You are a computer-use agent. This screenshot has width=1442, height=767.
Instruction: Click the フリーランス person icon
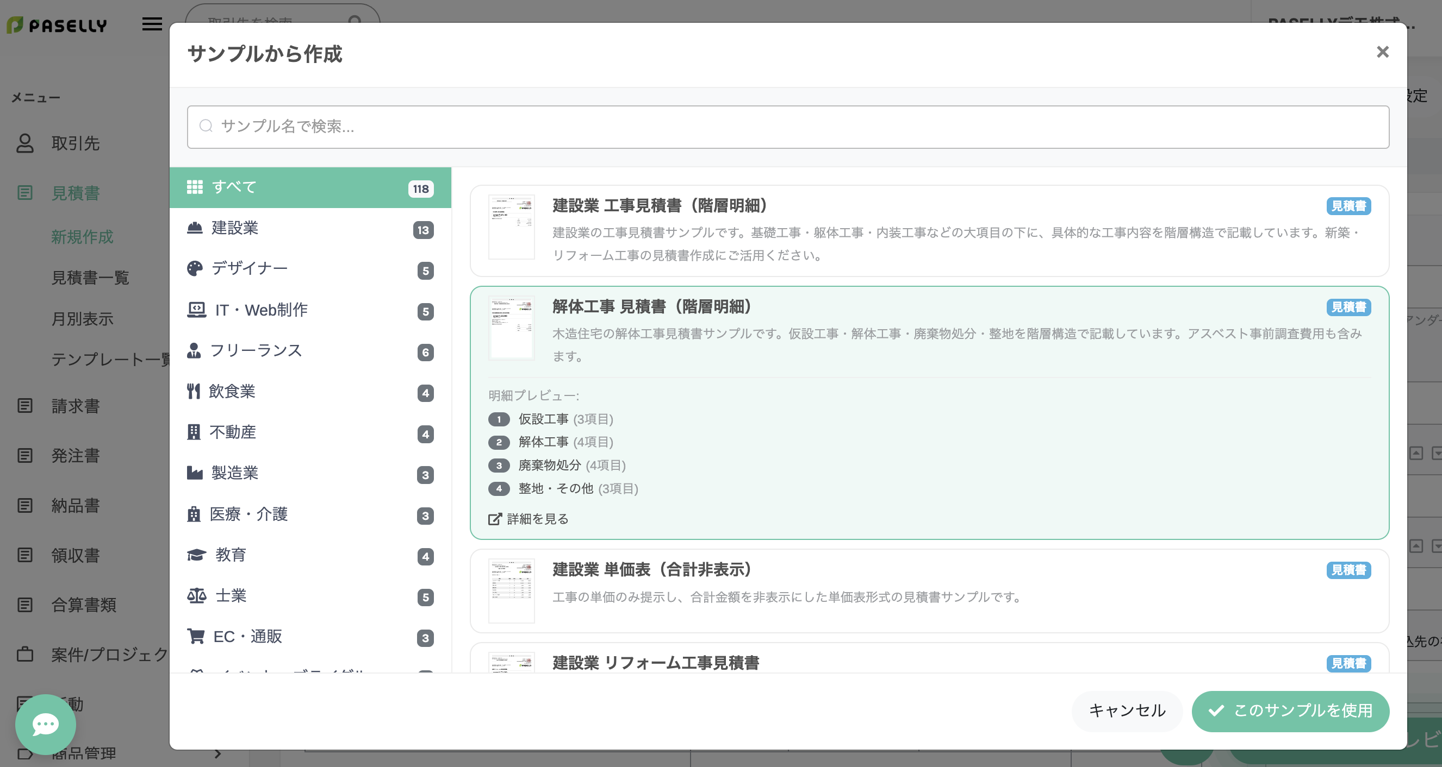(194, 350)
